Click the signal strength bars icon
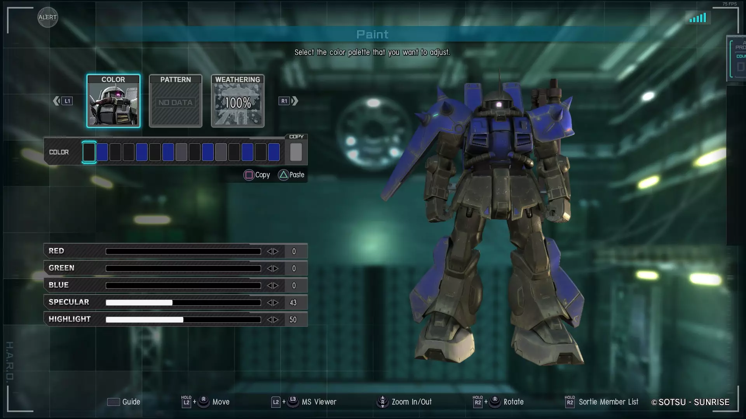The height and width of the screenshot is (419, 746). (x=698, y=18)
